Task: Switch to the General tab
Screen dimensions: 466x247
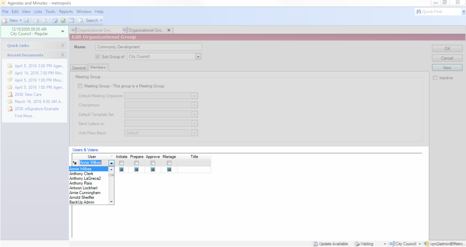Action: [x=79, y=68]
